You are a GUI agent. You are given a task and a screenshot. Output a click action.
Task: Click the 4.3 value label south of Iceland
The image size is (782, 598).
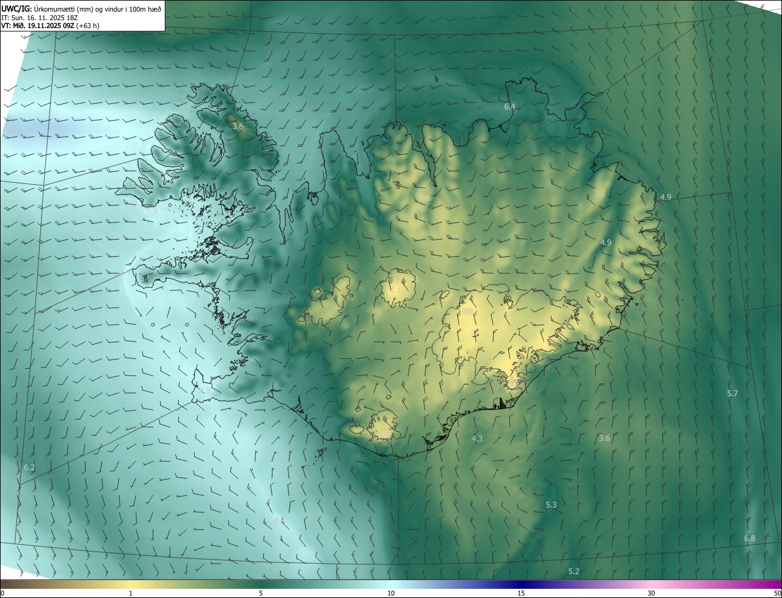pos(477,438)
